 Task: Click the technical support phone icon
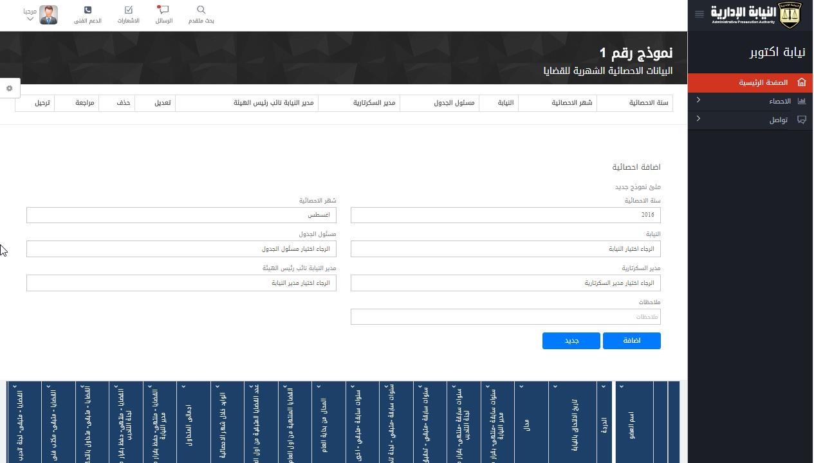[x=88, y=10]
